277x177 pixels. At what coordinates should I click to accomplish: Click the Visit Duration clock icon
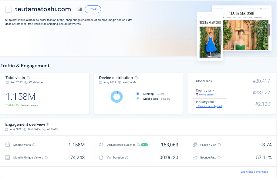[x=101, y=157]
